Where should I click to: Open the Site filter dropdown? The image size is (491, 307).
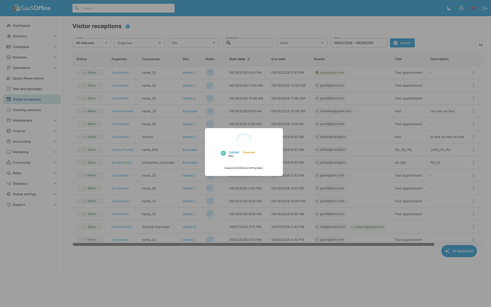pyautogui.click(x=193, y=43)
